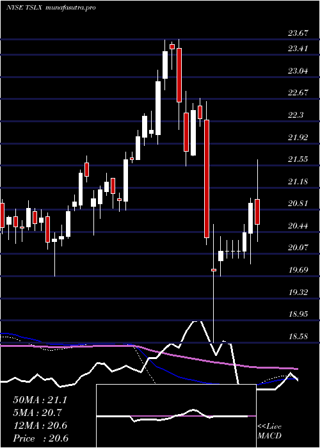The width and height of the screenshot is (320, 448).
Task: Click inside the MACD inset chart box
Action: 176,416
